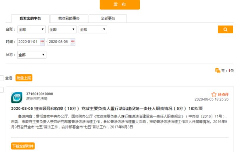Open calendar icon for start date
This screenshot has height=152, width=245.
[x=42, y=42]
